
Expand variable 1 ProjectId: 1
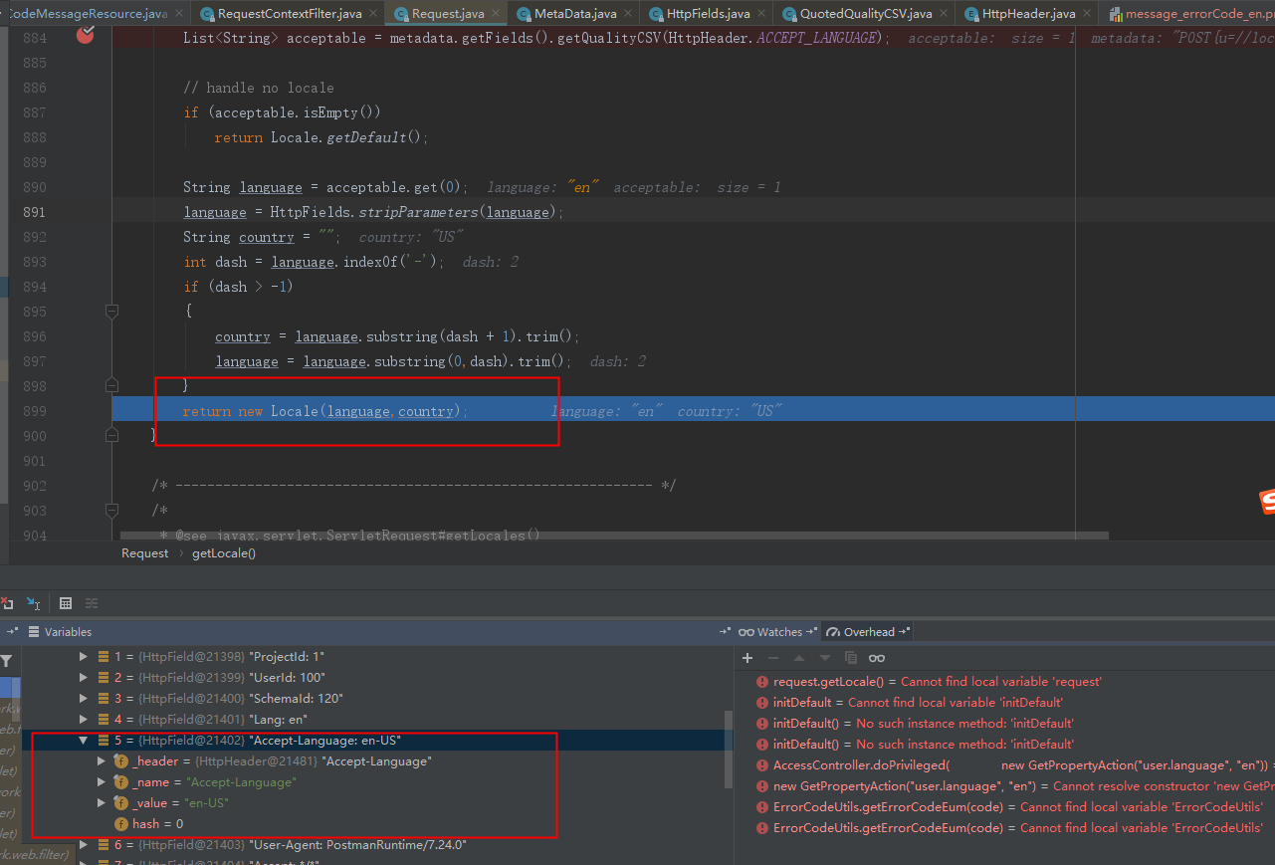(x=83, y=657)
